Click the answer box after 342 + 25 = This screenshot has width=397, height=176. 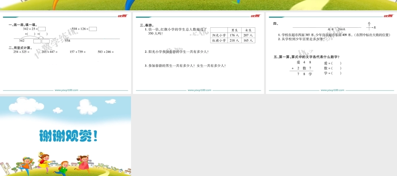click(42, 29)
